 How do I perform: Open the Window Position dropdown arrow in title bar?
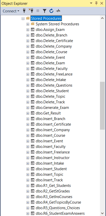click(x=91, y=3)
